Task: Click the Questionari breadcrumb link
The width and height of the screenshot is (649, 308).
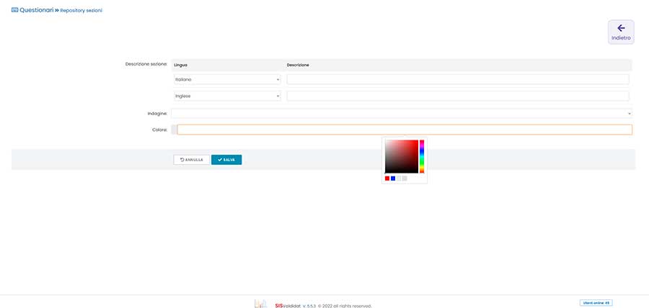Action: tap(36, 10)
